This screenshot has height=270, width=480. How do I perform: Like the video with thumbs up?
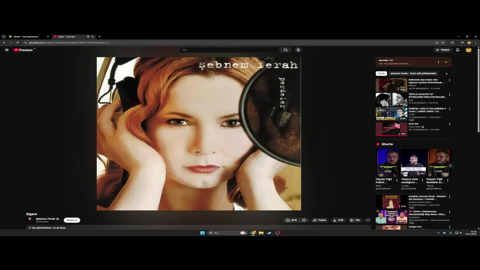[291, 220]
